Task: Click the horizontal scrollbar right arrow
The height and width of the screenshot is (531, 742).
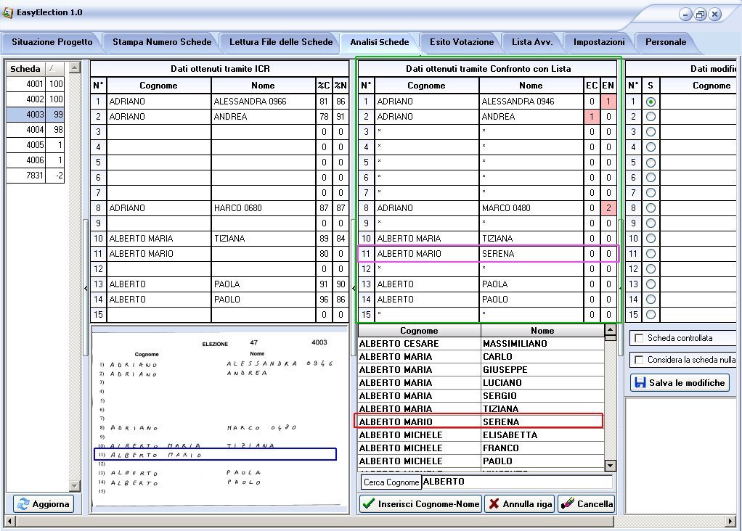Action: (732, 522)
